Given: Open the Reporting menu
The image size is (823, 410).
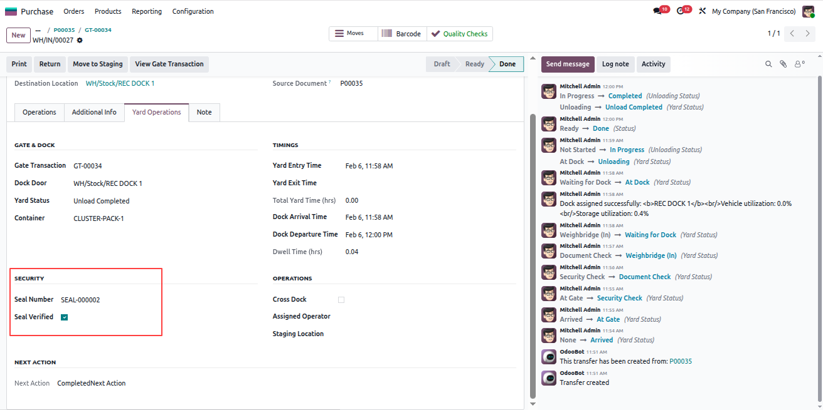Looking at the screenshot, I should click(x=147, y=11).
